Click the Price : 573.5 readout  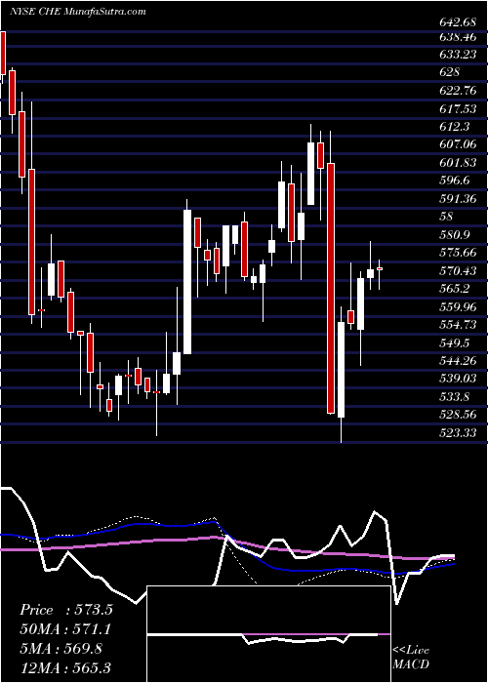(66, 610)
